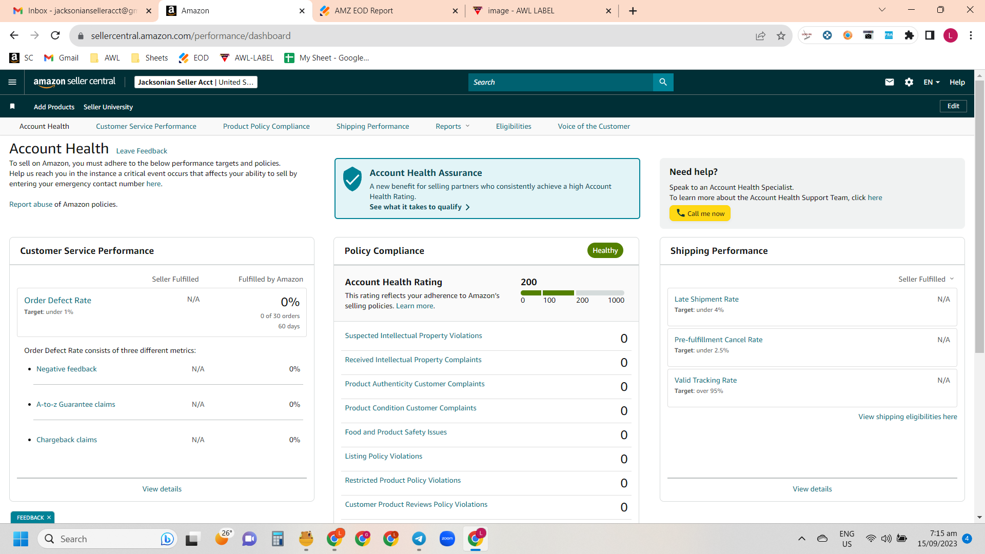Viewport: 985px width, 554px height.
Task: Click the bookmark flag icon beside Add Products
Action: (12, 106)
